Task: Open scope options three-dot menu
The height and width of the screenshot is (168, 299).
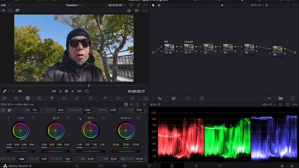Action: coord(295,105)
